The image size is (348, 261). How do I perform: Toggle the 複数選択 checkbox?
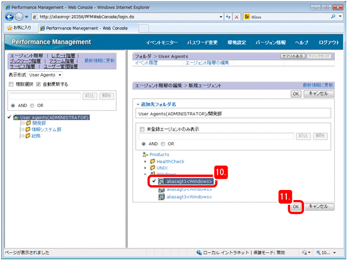(11, 84)
